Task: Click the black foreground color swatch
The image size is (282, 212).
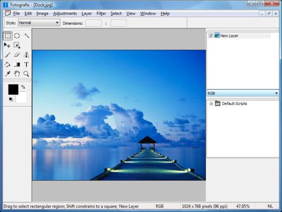Action: click(13, 89)
